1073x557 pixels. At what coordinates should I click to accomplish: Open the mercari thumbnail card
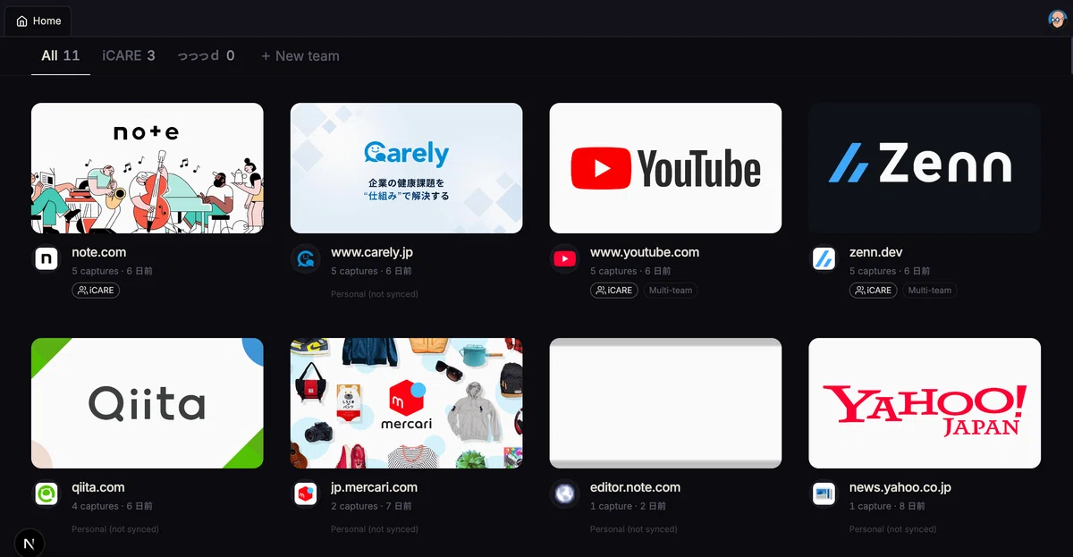pyautogui.click(x=407, y=403)
